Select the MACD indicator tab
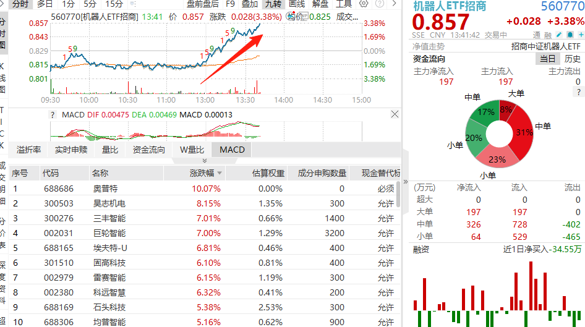 pos(232,150)
